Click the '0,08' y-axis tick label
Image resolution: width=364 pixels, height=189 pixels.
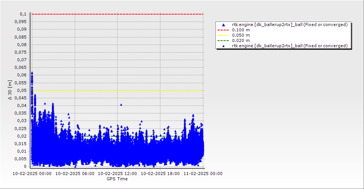[22, 45]
